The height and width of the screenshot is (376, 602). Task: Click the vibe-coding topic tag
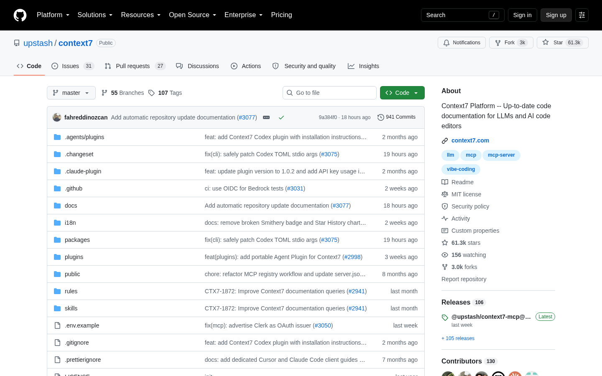461,169
